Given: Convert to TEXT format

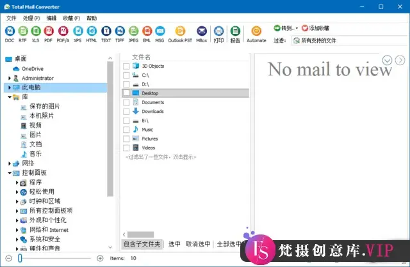Looking at the screenshot, I should (x=106, y=34).
